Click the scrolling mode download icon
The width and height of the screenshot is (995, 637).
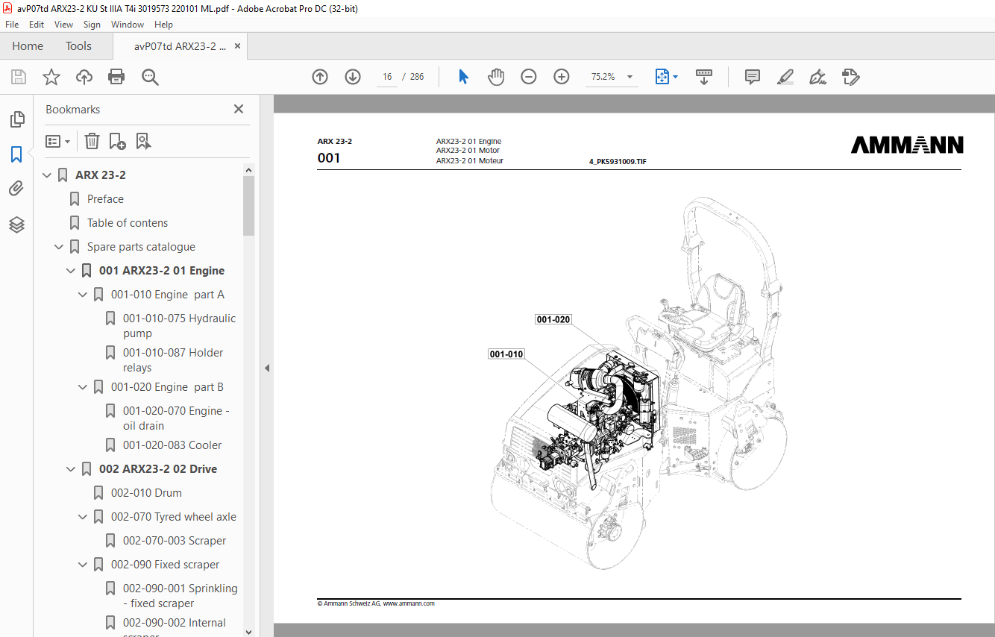[x=704, y=77]
